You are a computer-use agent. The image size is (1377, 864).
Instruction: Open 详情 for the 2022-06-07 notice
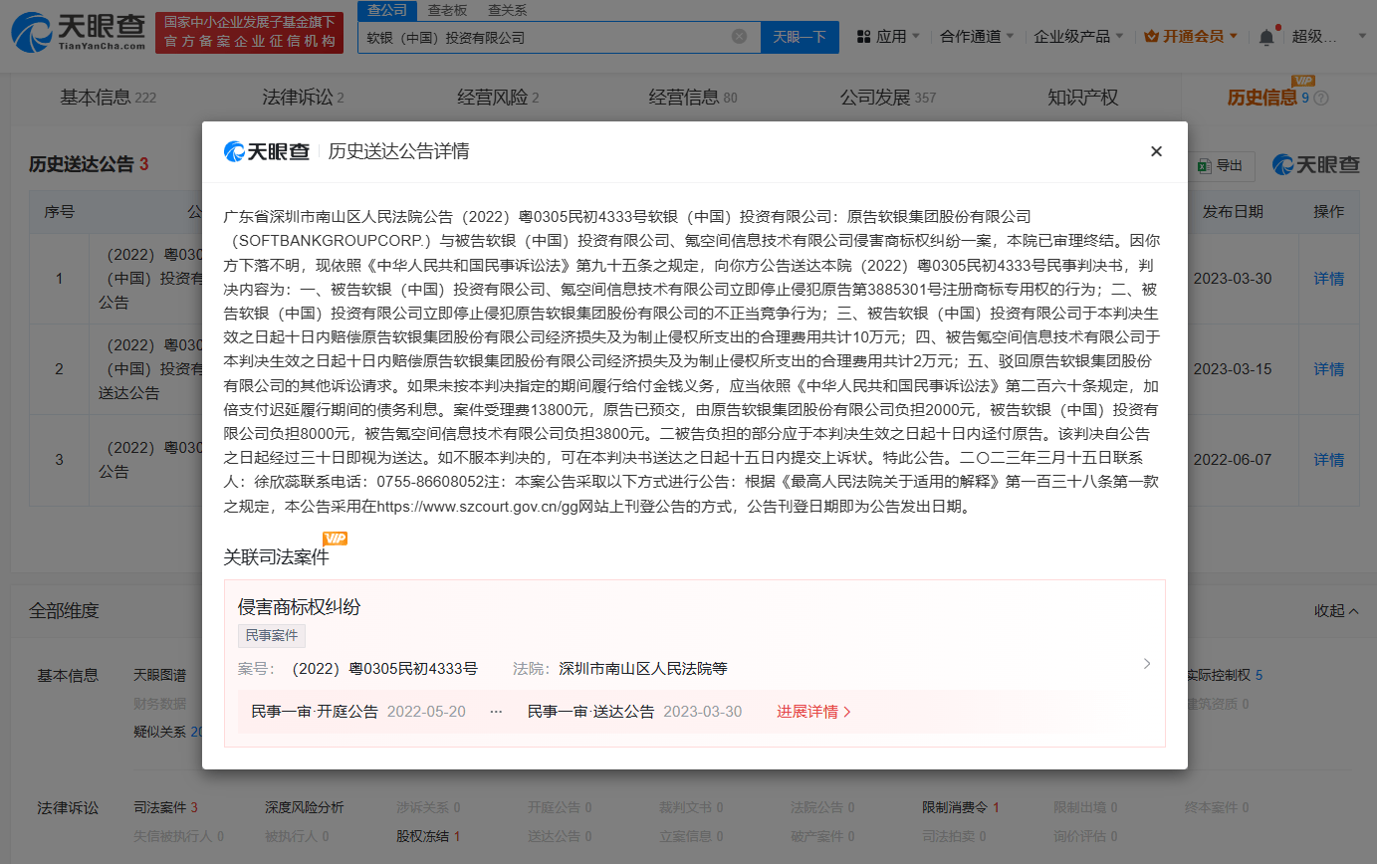(x=1328, y=460)
